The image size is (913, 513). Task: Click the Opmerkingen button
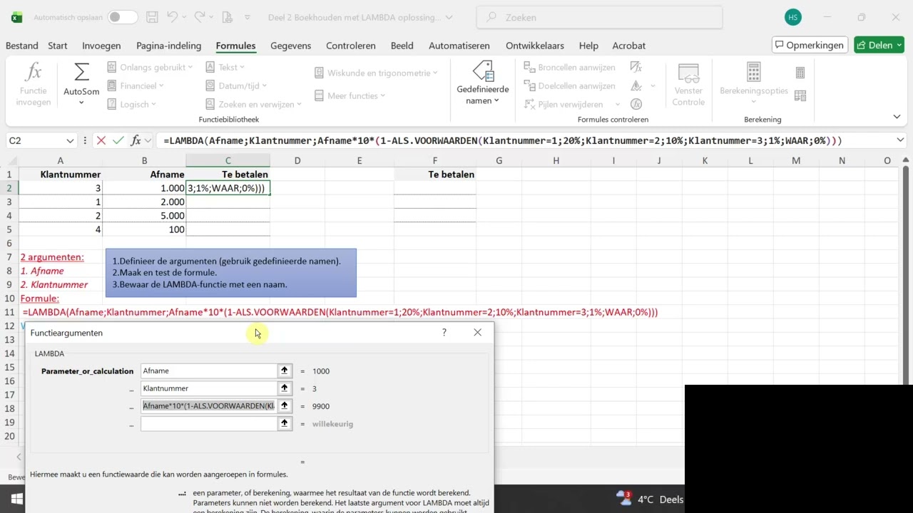[x=810, y=45]
